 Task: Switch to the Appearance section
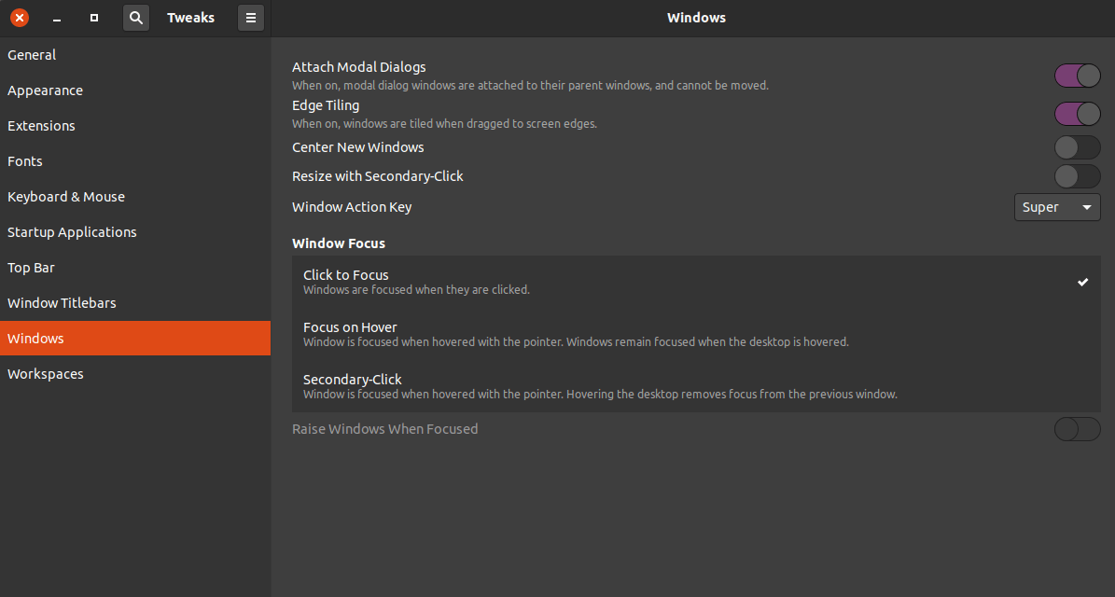[x=45, y=90]
